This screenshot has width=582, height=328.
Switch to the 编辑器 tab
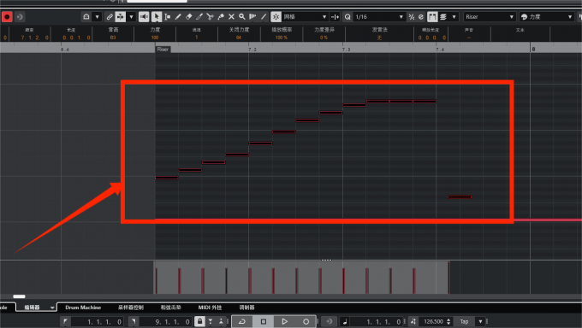(x=32, y=307)
